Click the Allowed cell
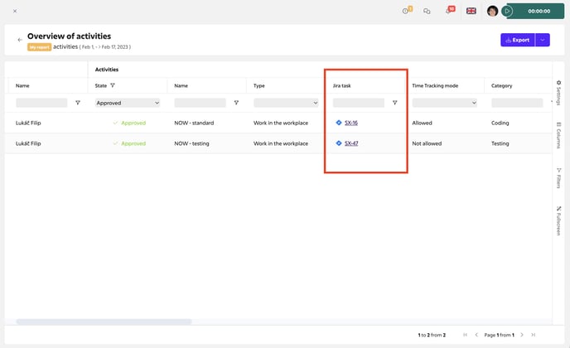The image size is (570, 348). point(422,123)
